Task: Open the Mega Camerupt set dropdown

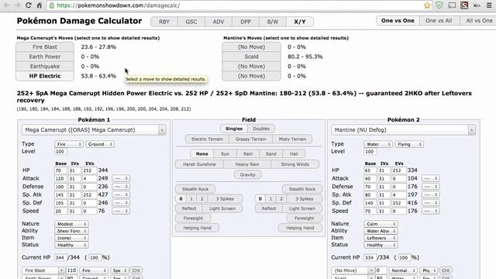Action: click(94, 130)
